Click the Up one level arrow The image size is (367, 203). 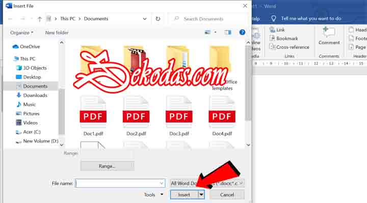click(x=40, y=19)
